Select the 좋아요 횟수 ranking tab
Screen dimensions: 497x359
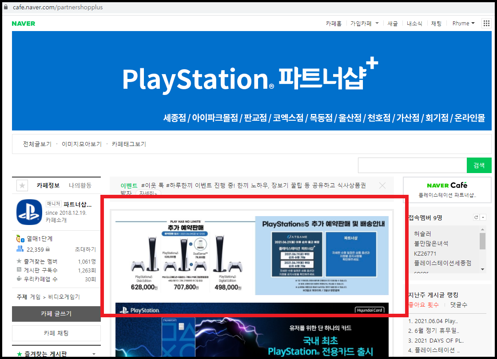423,304
